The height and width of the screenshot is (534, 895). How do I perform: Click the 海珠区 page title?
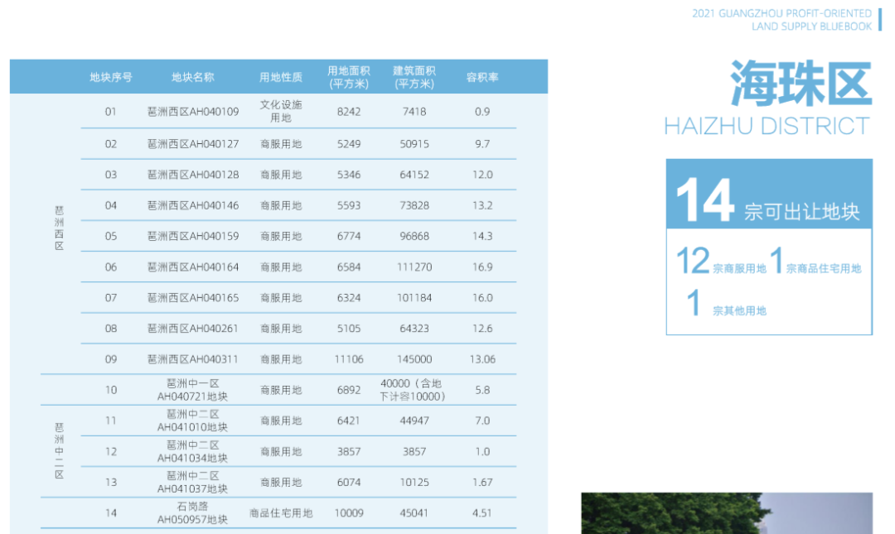point(800,84)
